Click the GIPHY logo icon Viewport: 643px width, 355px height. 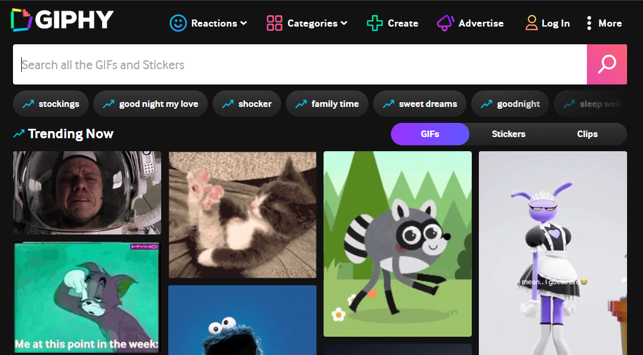(21, 19)
